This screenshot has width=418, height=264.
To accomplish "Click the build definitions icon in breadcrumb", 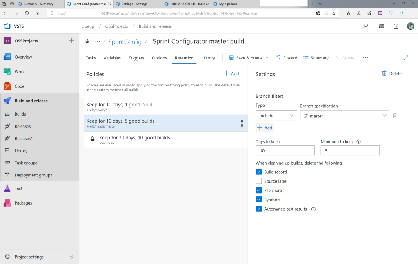I will pos(87,41).
